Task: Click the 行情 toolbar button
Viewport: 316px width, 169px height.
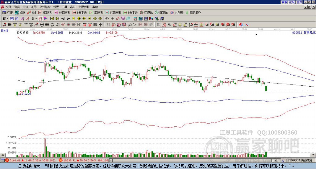Action: point(8,12)
